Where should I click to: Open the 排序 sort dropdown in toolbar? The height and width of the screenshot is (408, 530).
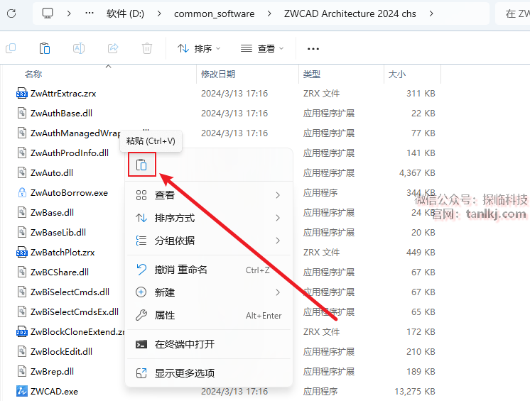pyautogui.click(x=199, y=48)
